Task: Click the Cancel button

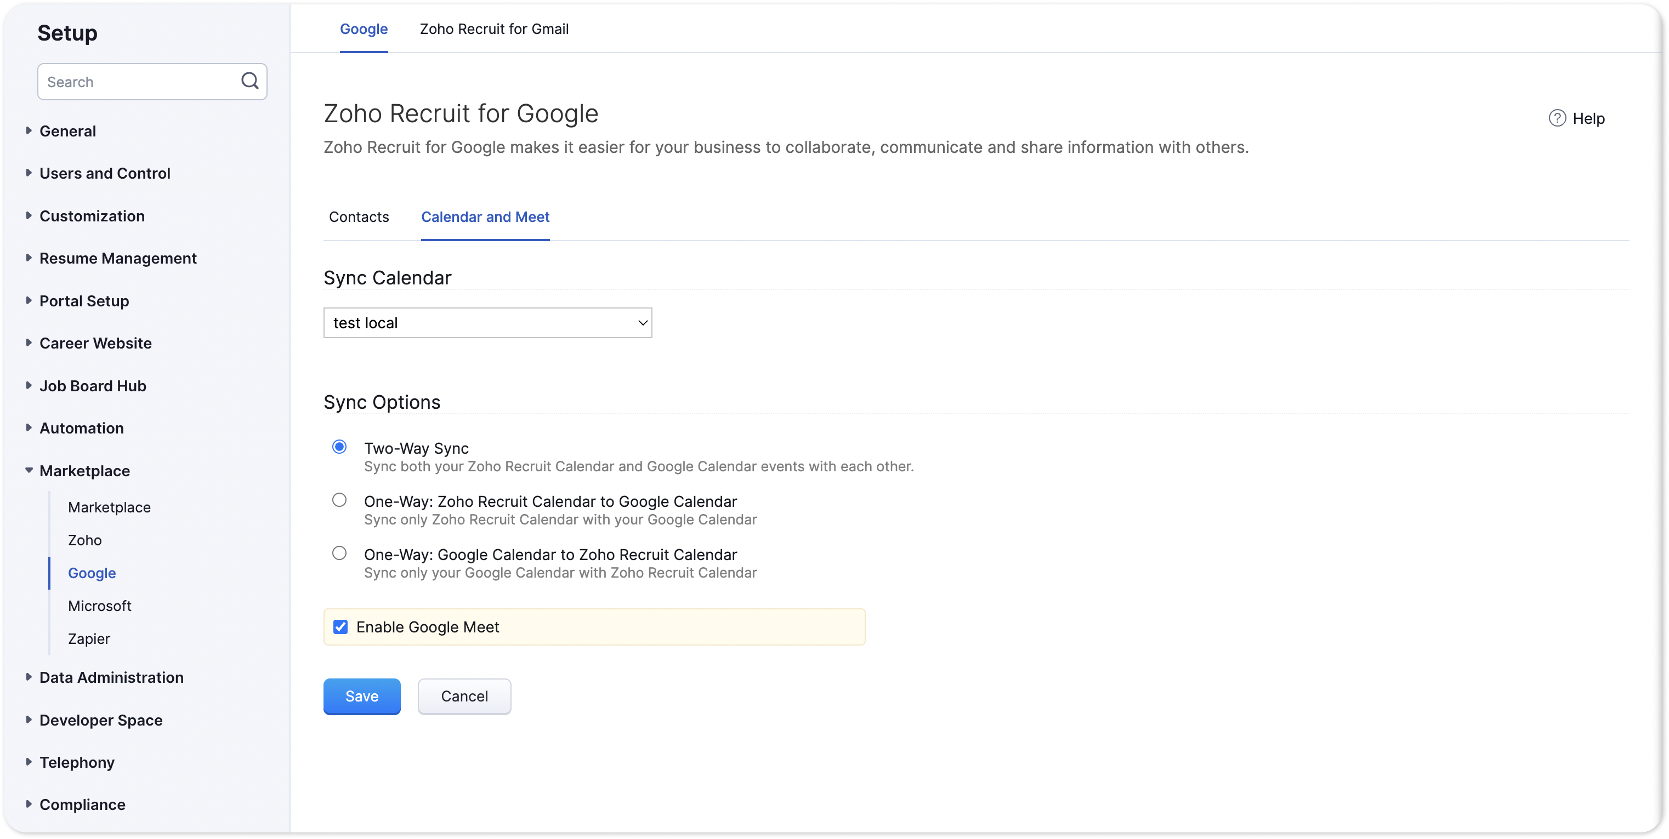Action: (464, 696)
